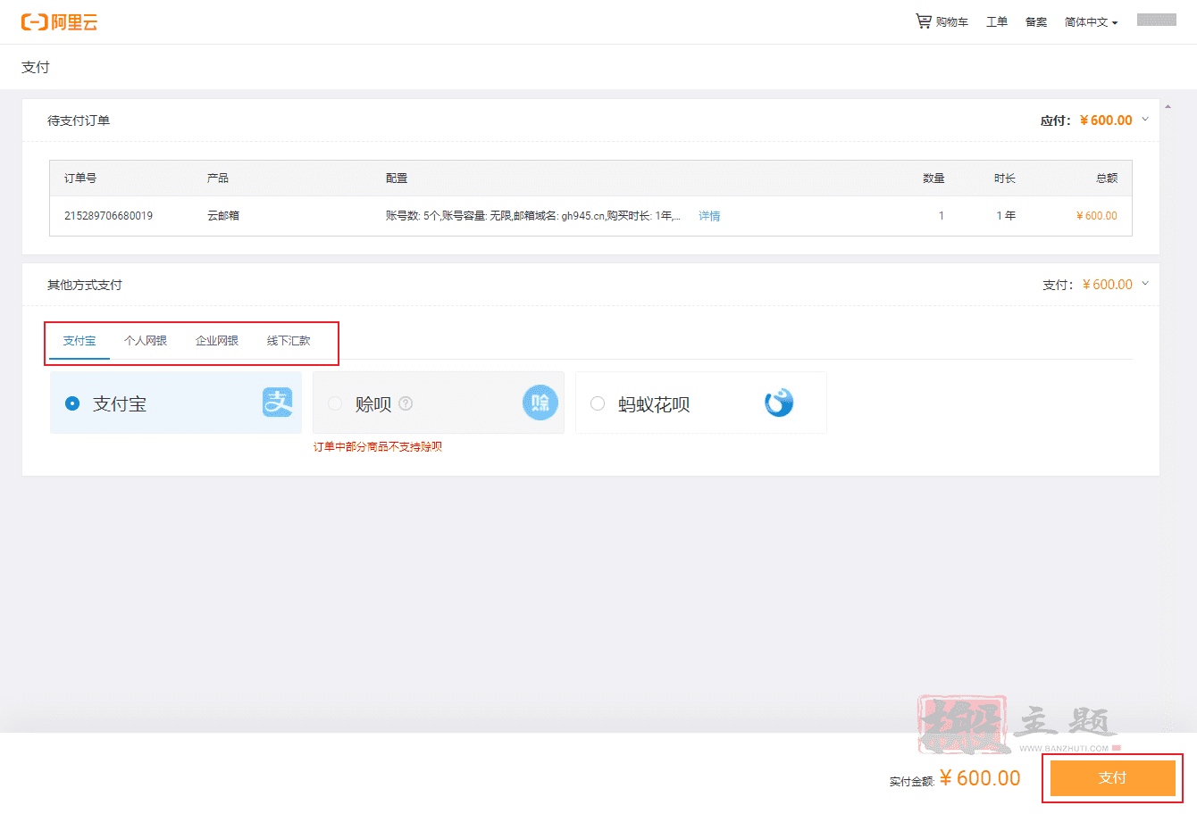Click the 蚂蚁花呗 logo icon
The width and height of the screenshot is (1197, 822).
point(779,403)
